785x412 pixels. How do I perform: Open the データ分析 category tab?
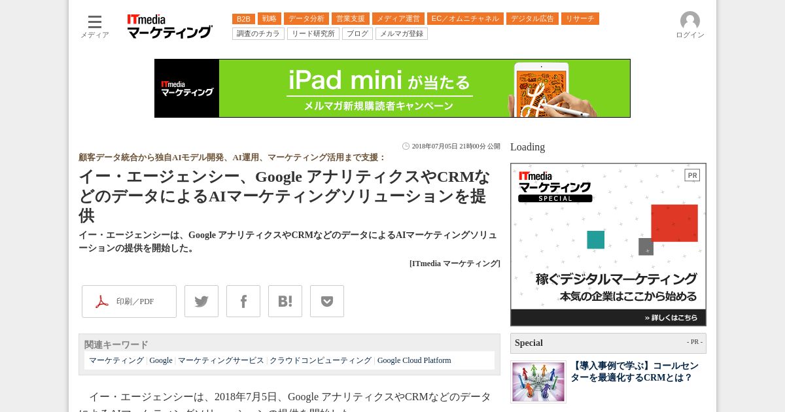pos(306,19)
